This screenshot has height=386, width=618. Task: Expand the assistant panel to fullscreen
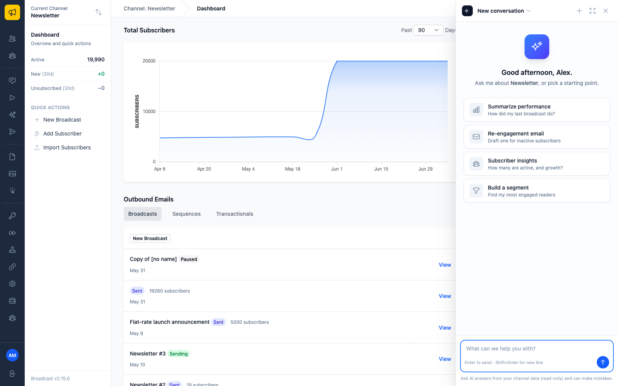[593, 11]
